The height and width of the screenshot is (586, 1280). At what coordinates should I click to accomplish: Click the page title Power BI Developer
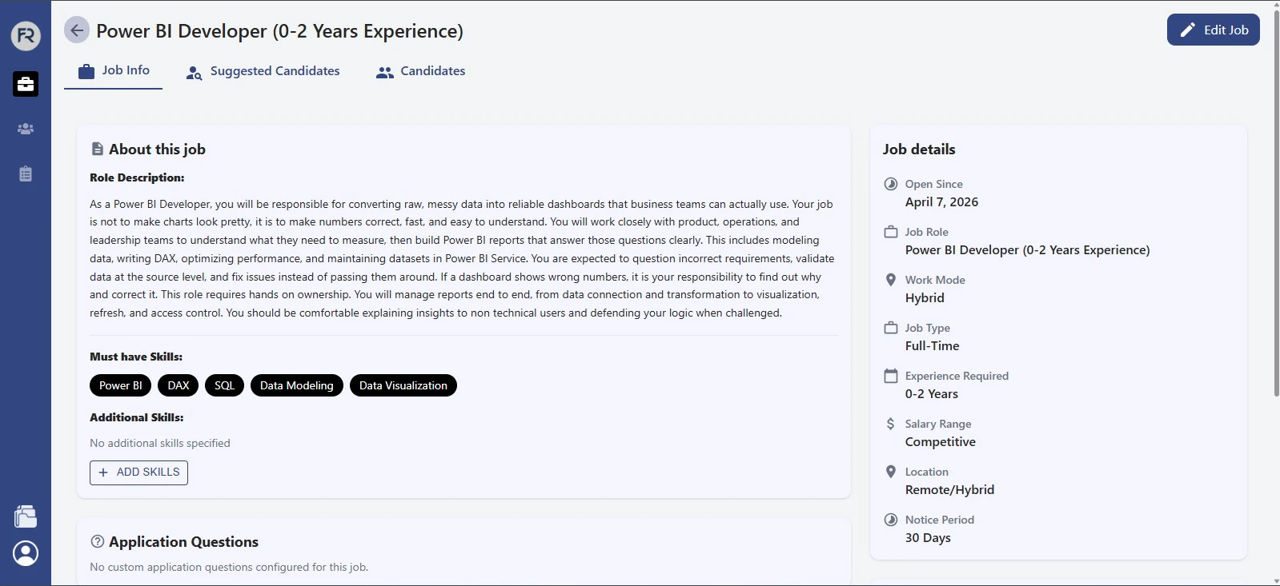click(x=279, y=30)
